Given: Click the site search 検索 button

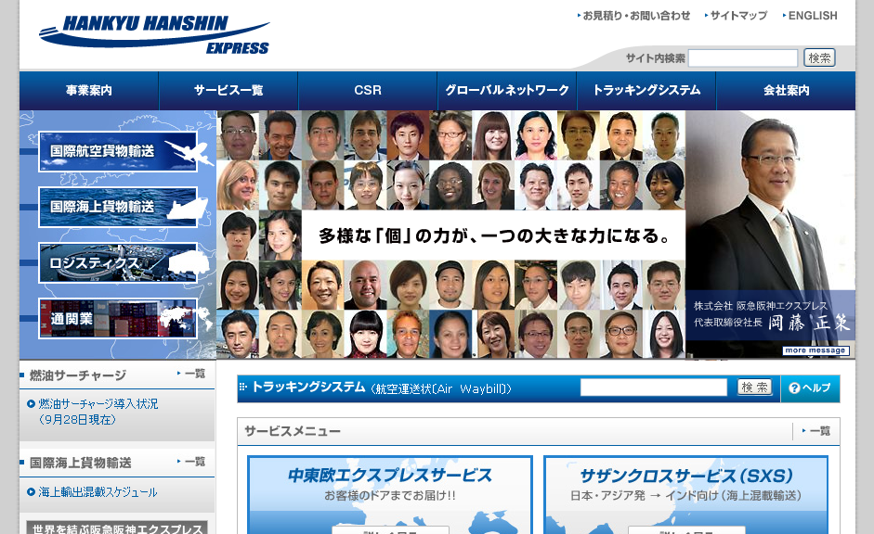Looking at the screenshot, I should 819,57.
